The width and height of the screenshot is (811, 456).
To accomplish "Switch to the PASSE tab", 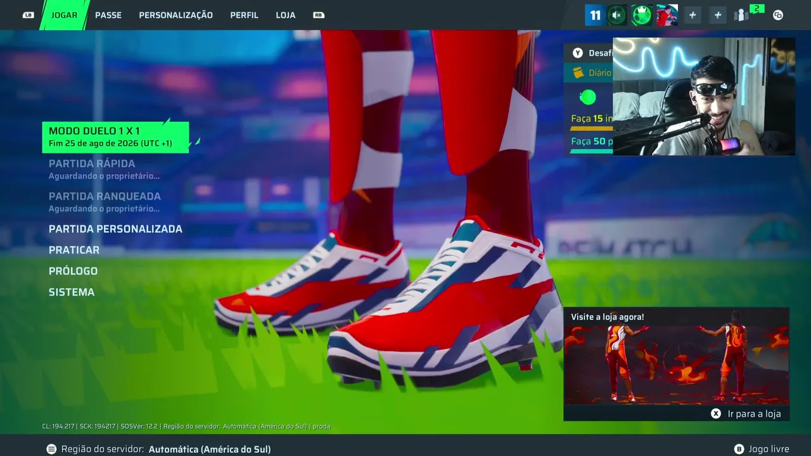I will click(108, 15).
